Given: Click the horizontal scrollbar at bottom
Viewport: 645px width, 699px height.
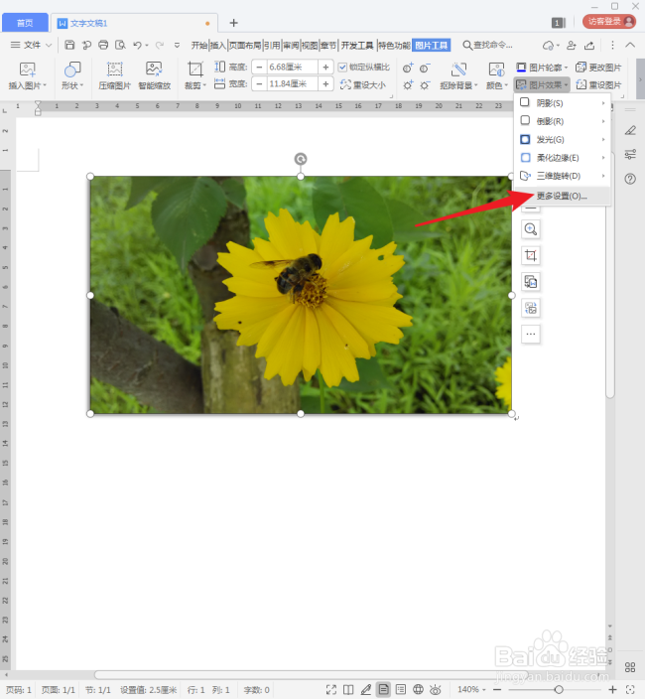Looking at the screenshot, I should 311,675.
